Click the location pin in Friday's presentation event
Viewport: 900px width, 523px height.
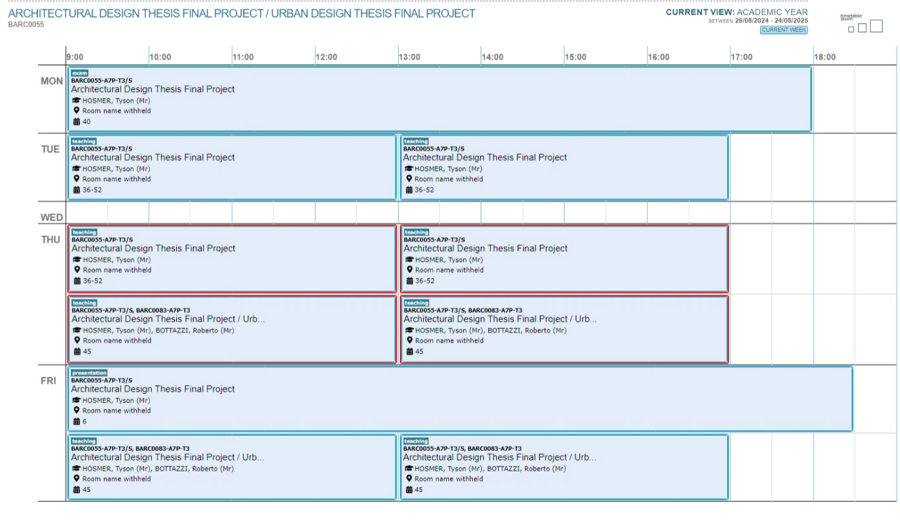(76, 410)
